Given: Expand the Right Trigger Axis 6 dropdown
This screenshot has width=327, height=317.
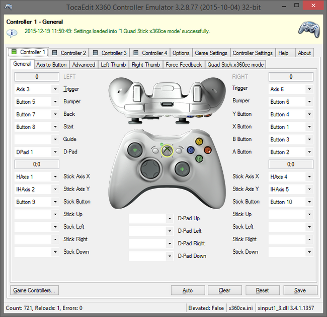Looking at the screenshot, I should pyautogui.click(x=309, y=89).
